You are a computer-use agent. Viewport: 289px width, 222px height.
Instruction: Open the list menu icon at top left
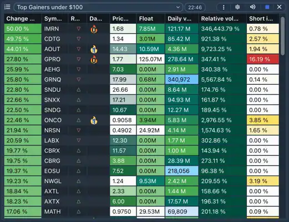click(7, 7)
